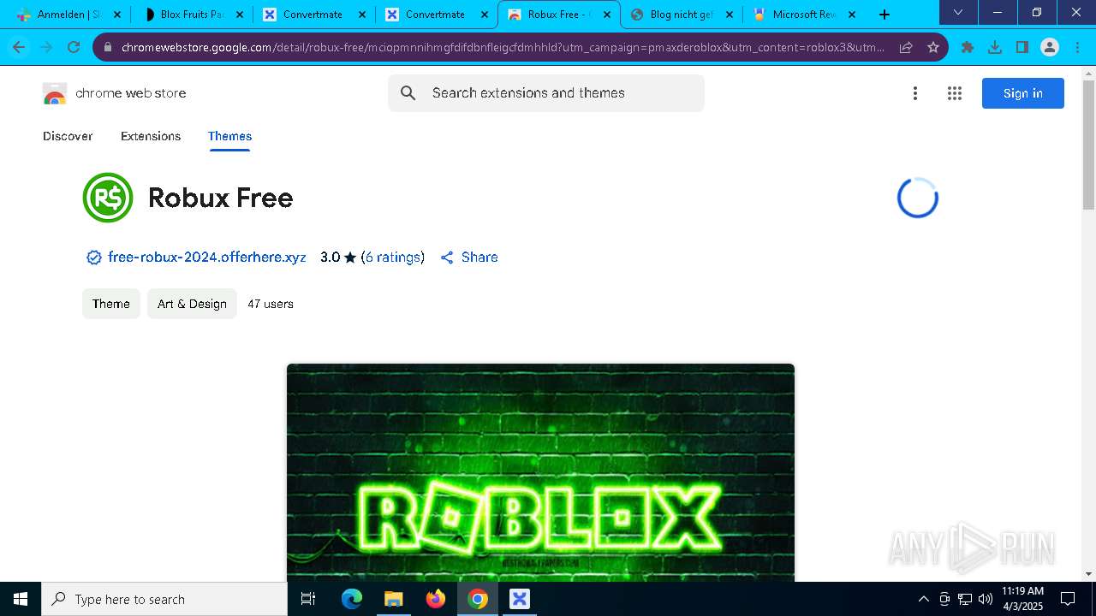
Task: Switch to second Convertmate tab
Action: [438, 15]
